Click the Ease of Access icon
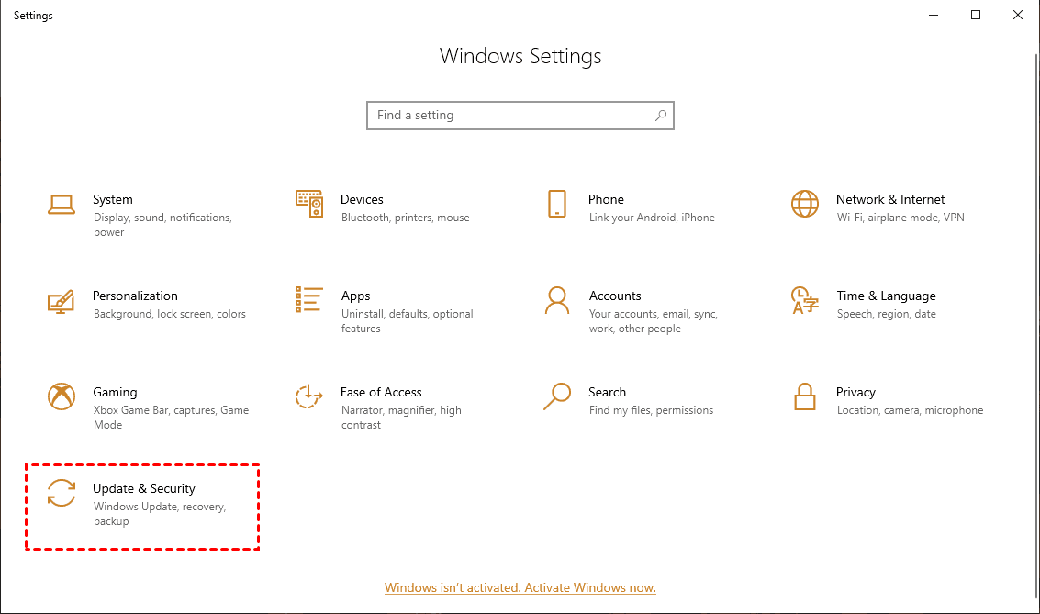 309,396
